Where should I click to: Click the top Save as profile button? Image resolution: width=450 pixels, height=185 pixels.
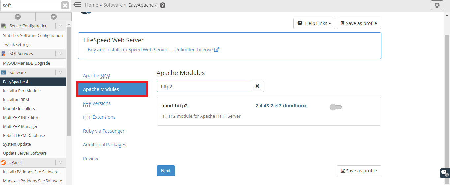tap(359, 23)
